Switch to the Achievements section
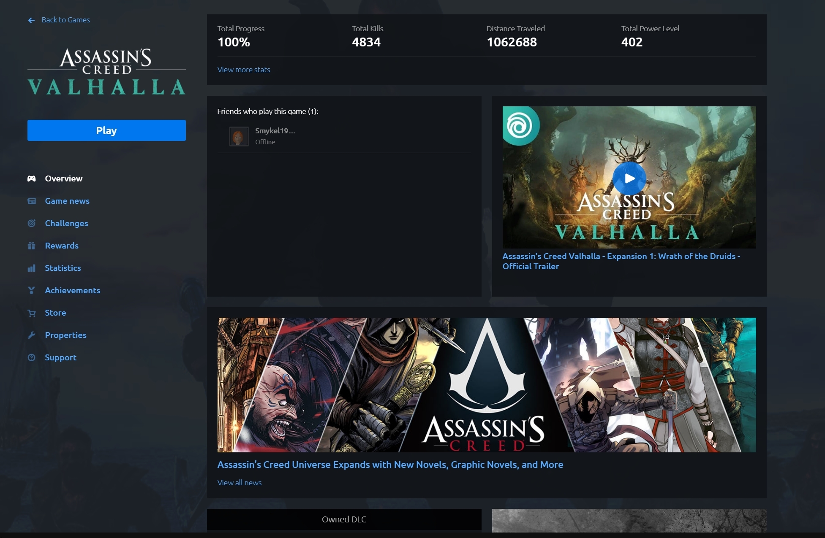 point(73,290)
